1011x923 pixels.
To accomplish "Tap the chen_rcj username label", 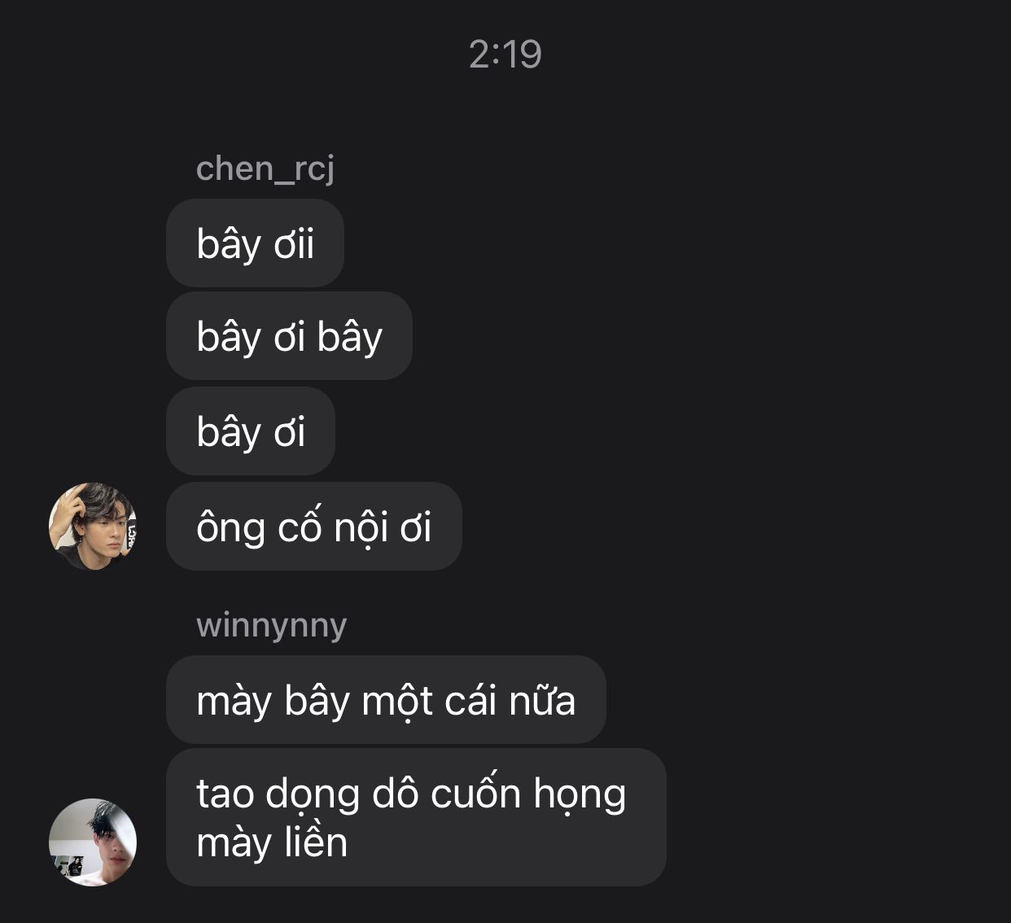I will tap(265, 168).
